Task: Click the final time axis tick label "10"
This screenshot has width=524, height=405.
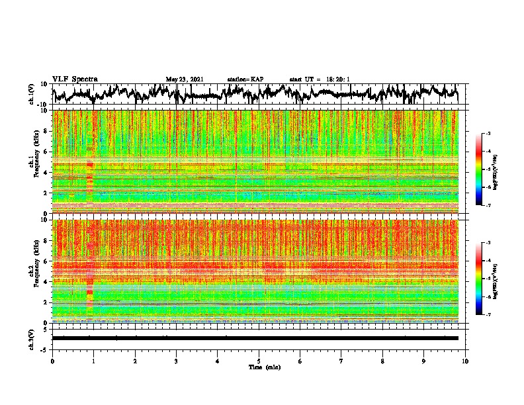Action: pyautogui.click(x=465, y=361)
